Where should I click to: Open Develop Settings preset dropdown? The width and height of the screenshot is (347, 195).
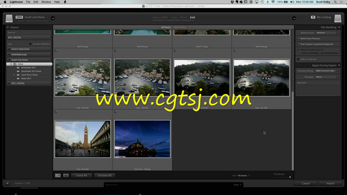(327, 71)
